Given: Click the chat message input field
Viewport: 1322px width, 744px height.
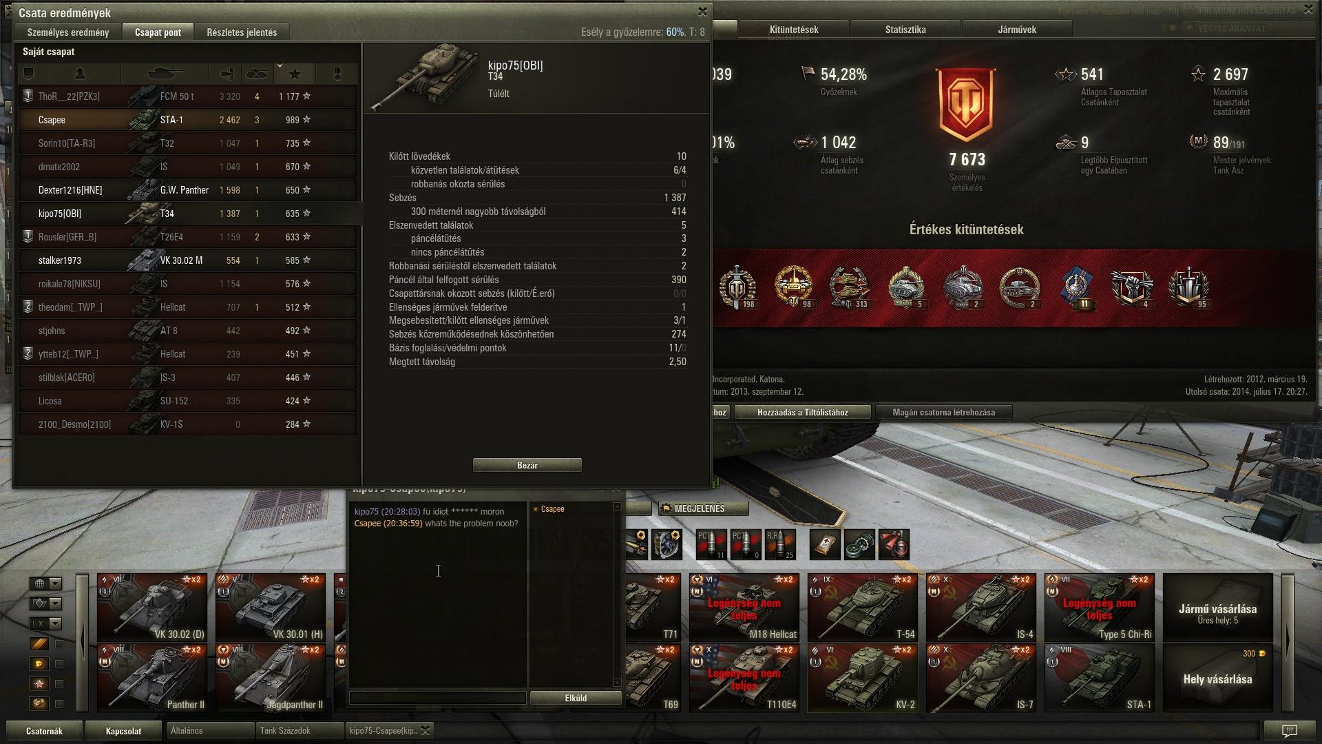Looking at the screenshot, I should tap(438, 698).
